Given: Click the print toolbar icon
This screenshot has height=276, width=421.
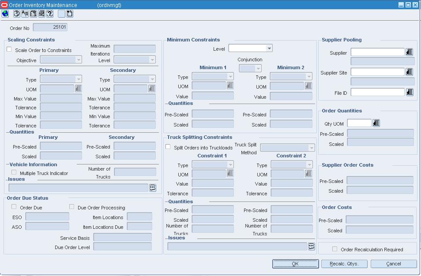Looking at the screenshot, I should tap(41, 14).
